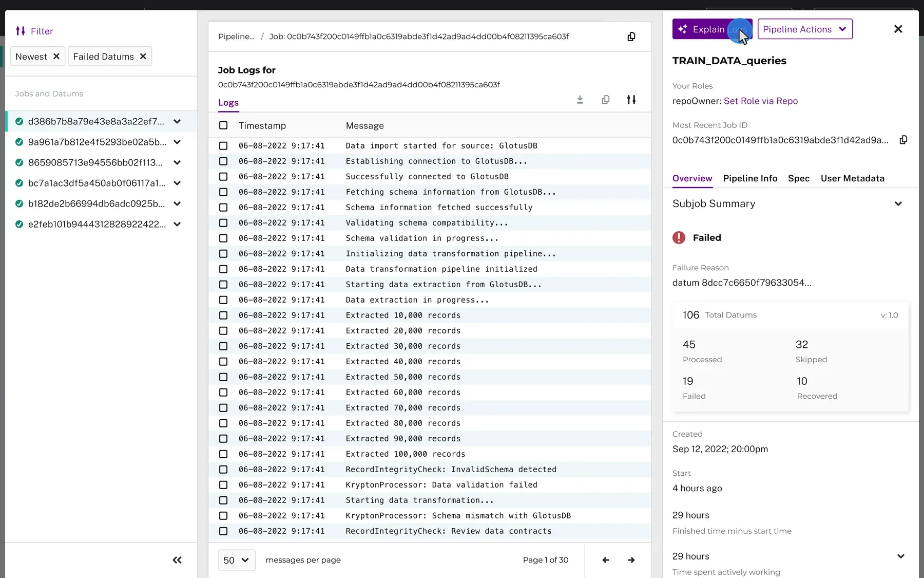Select the Logs tab
Screen dimensions: 924x578
pyautogui.click(x=228, y=102)
